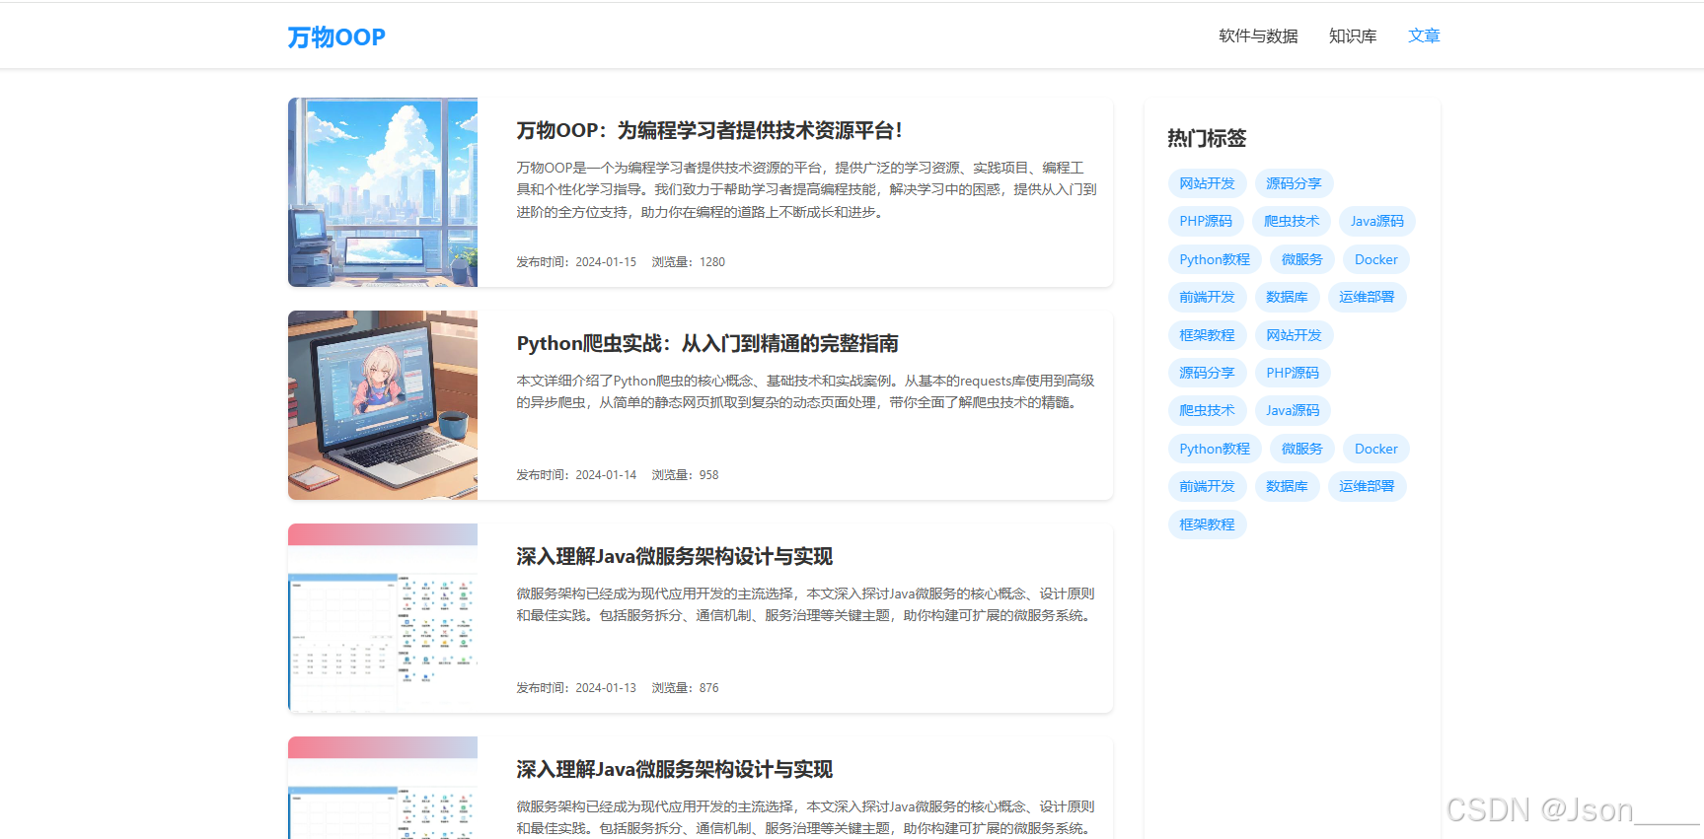Click the anime cityscape window thumbnail
Viewport: 1704px width, 839px height.
[383, 192]
